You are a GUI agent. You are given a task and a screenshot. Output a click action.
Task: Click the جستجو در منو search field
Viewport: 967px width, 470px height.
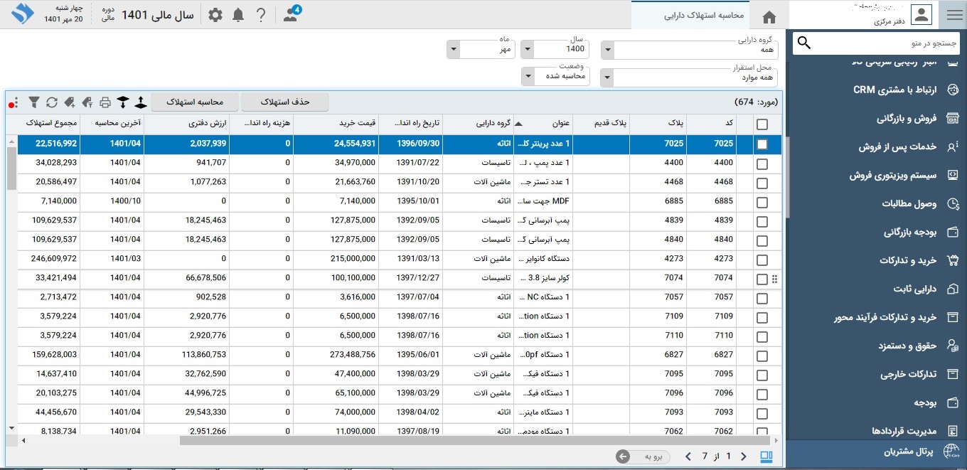click(x=885, y=43)
